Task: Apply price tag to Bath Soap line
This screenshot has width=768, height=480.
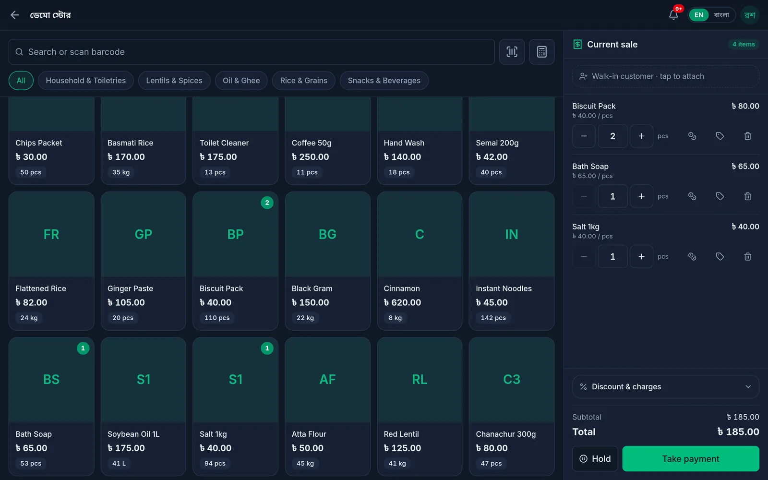Action: [x=720, y=196]
